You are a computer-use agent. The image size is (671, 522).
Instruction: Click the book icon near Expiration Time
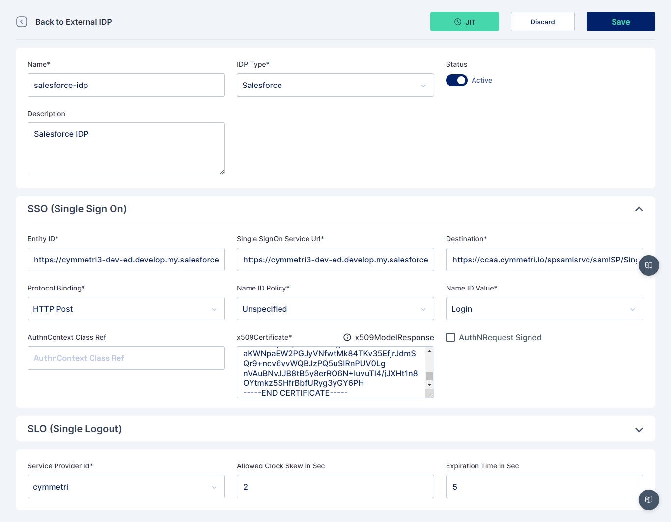click(x=648, y=500)
